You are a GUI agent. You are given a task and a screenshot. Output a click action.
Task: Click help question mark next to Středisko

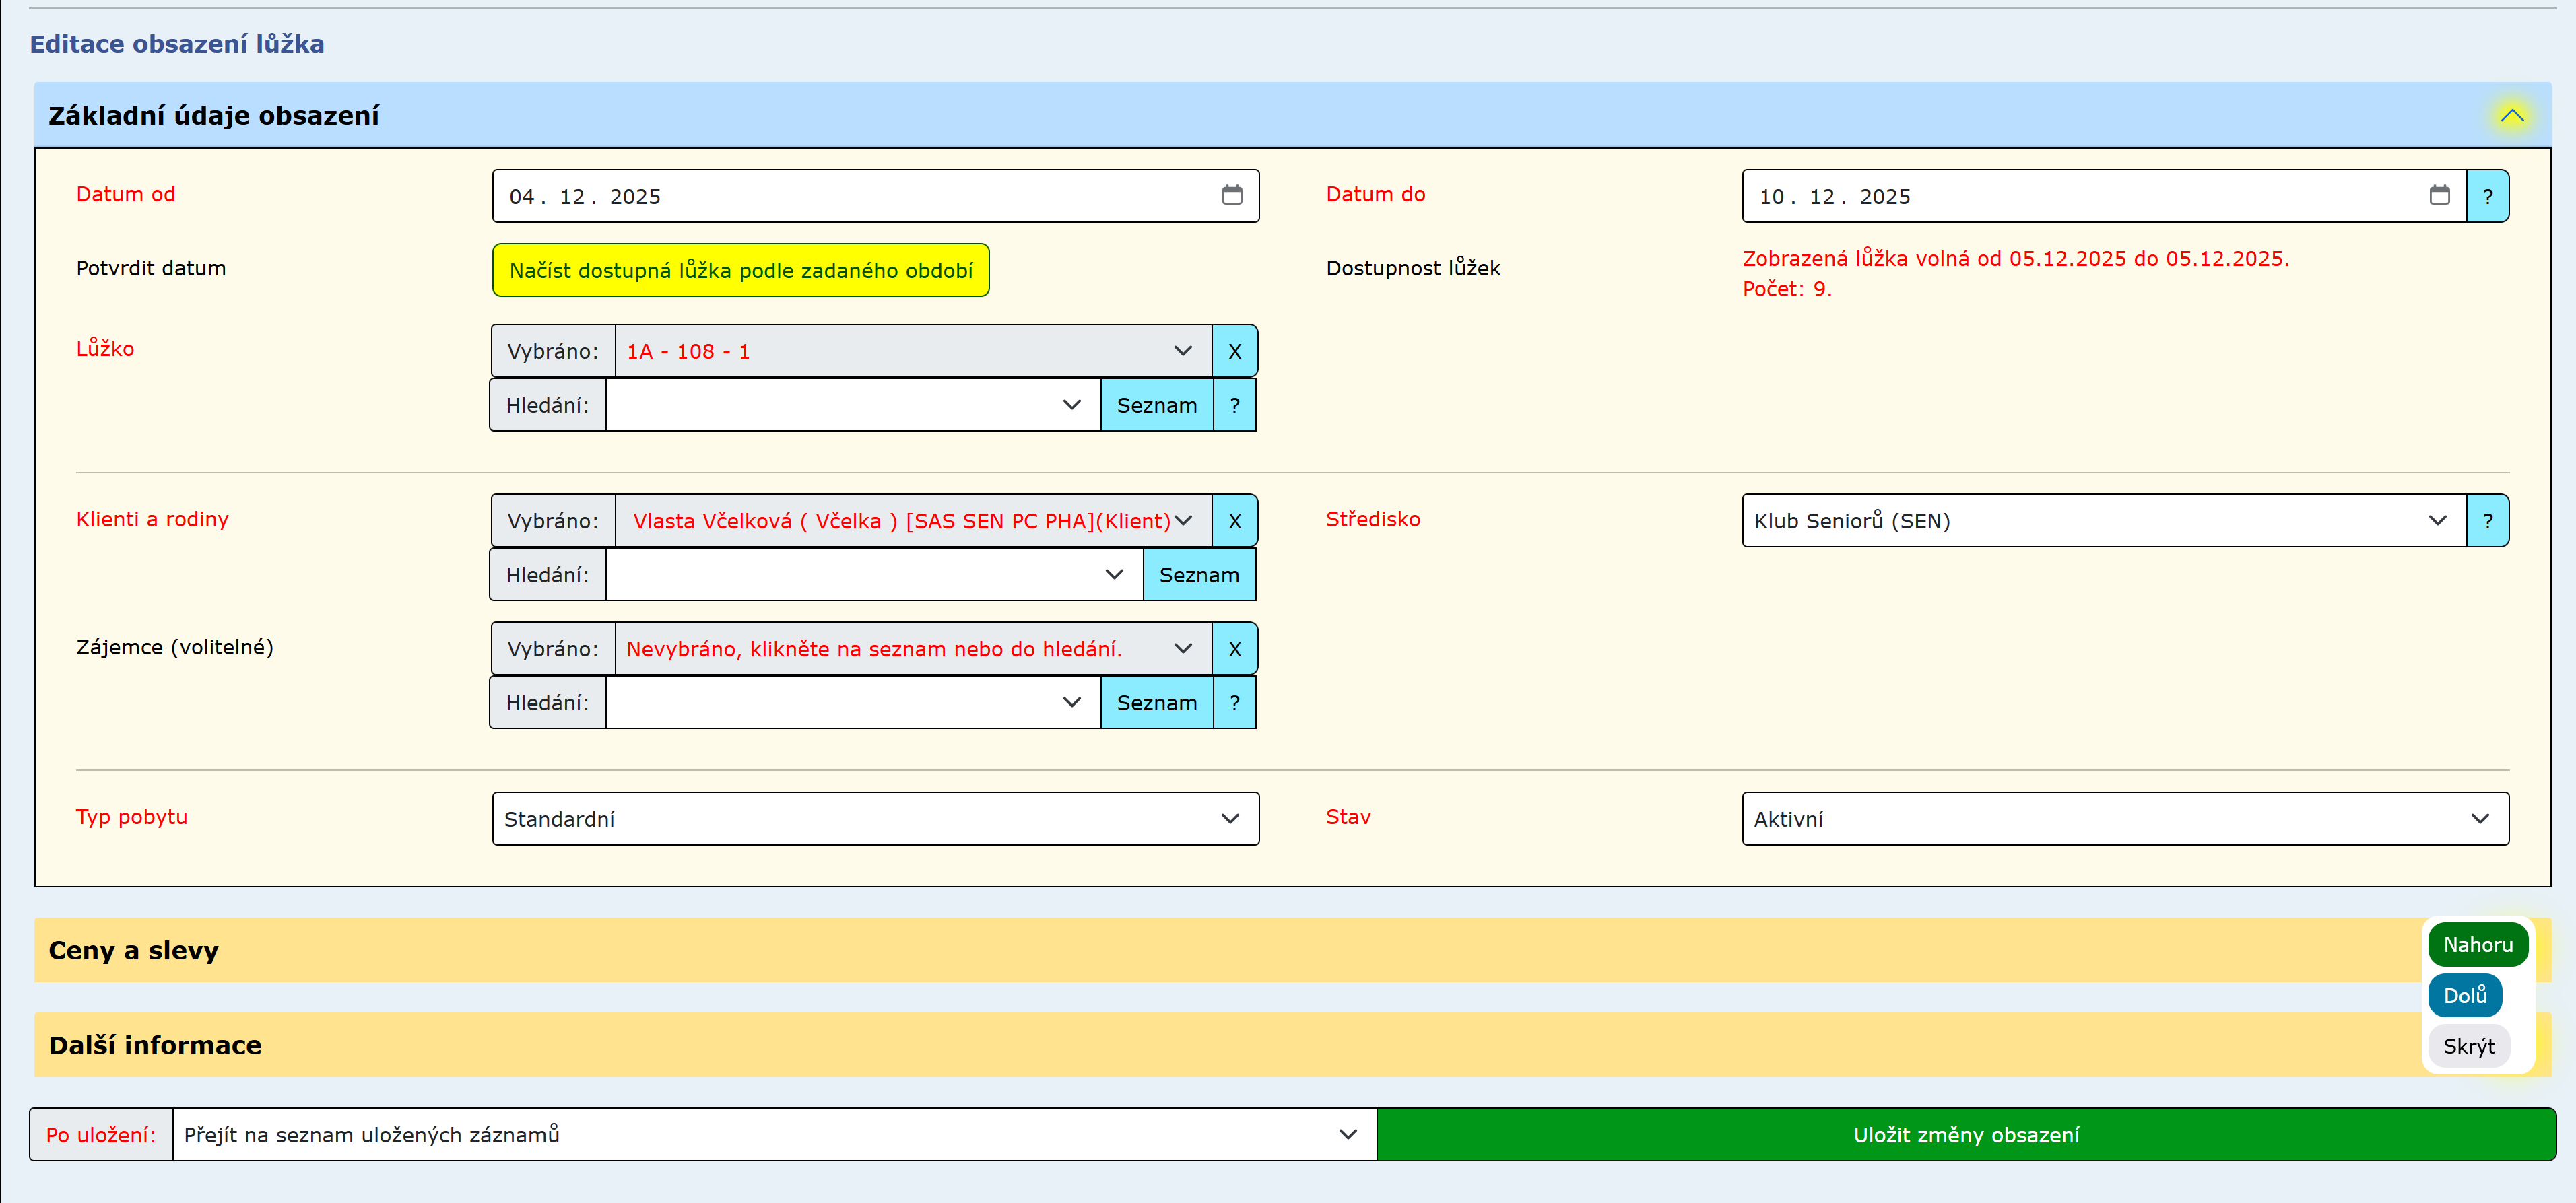point(2487,521)
